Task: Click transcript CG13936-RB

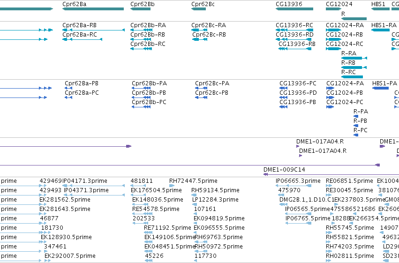Action: (x=297, y=44)
